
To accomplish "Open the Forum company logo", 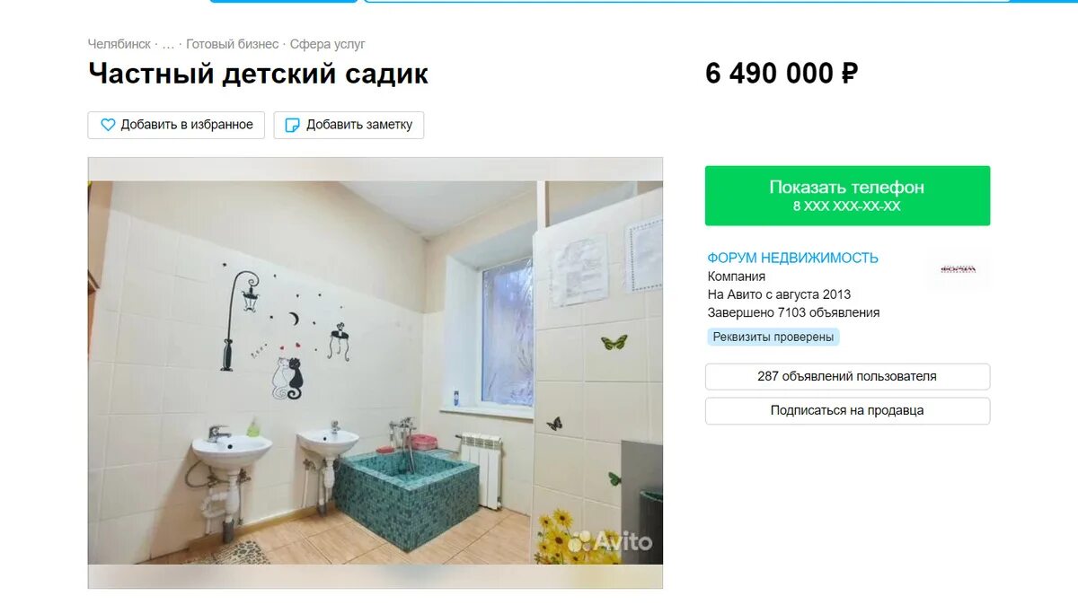I will tap(958, 269).
